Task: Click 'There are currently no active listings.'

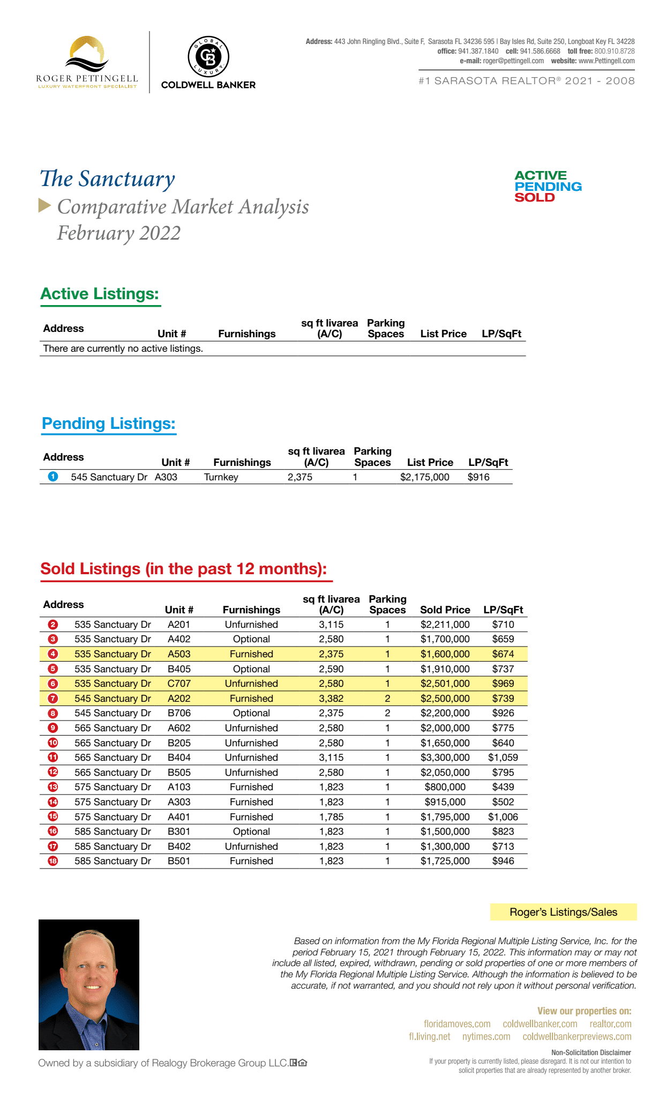Action: point(123,348)
